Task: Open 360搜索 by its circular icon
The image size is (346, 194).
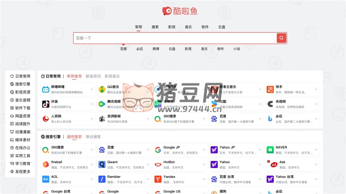Action: [x=45, y=149]
